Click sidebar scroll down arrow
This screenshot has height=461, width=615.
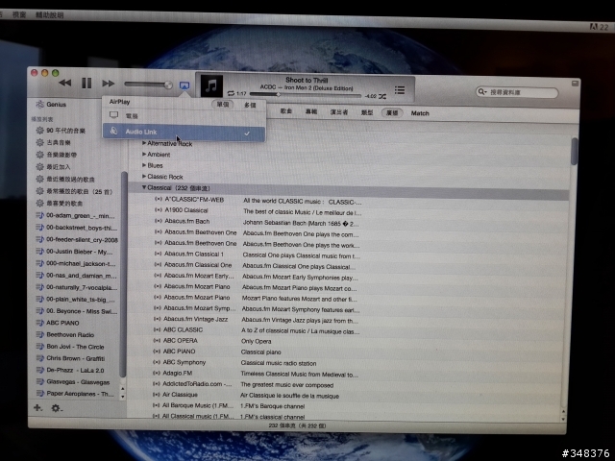click(123, 397)
